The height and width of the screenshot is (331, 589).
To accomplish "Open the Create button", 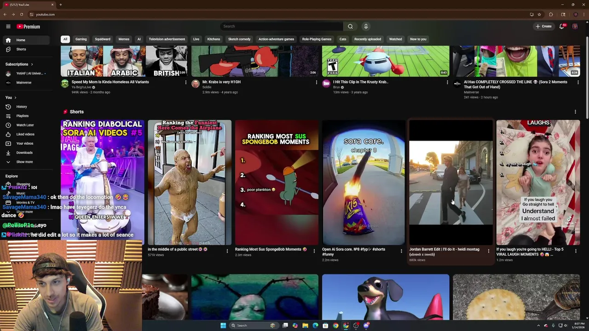I will point(543,26).
